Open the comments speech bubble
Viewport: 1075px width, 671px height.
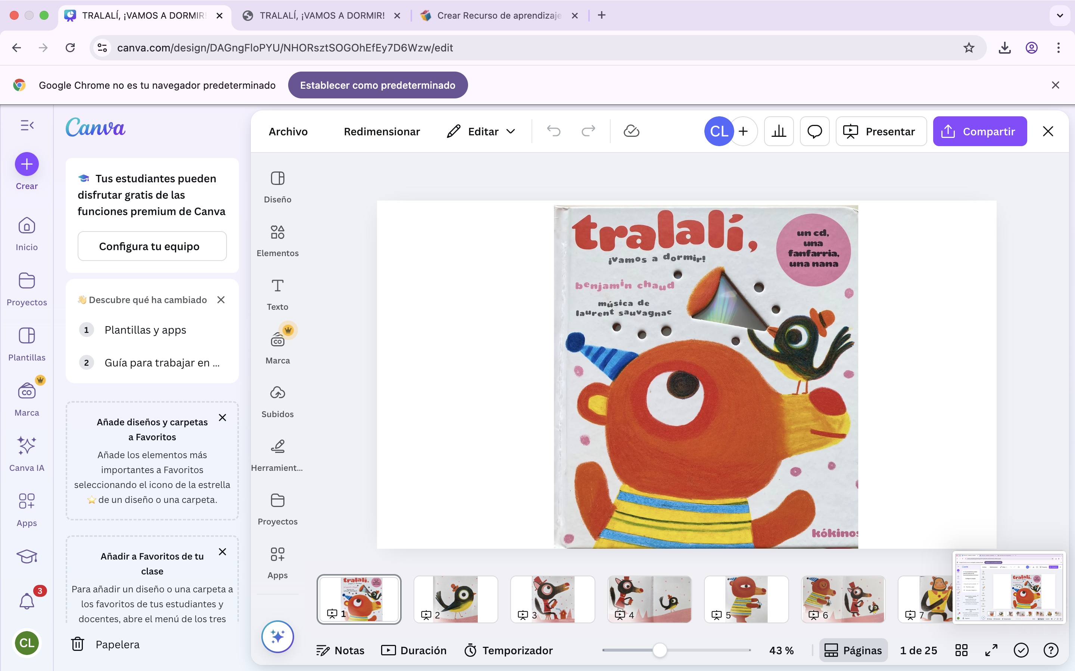(x=815, y=131)
